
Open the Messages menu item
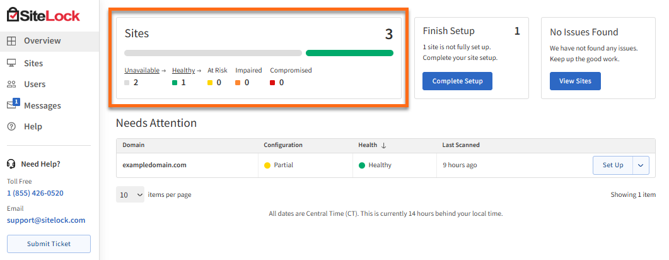pos(42,105)
